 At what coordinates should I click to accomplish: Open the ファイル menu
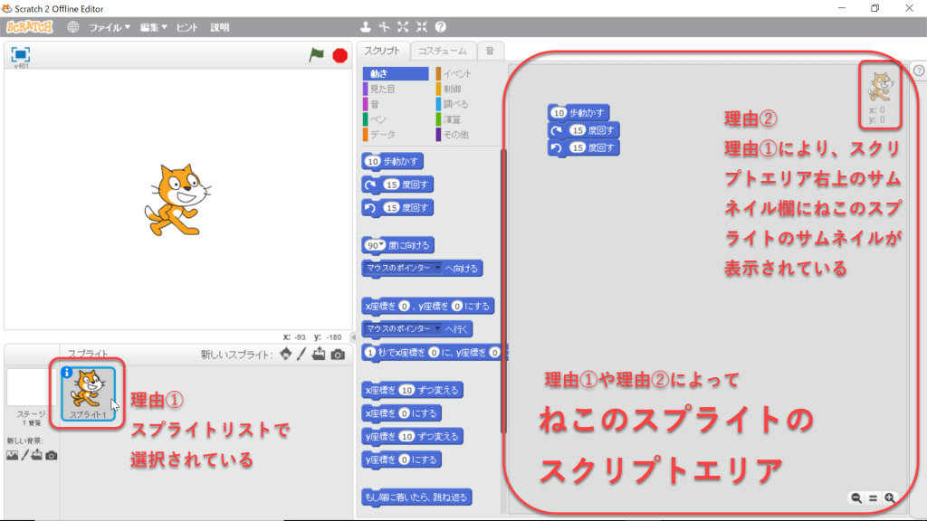(110, 27)
